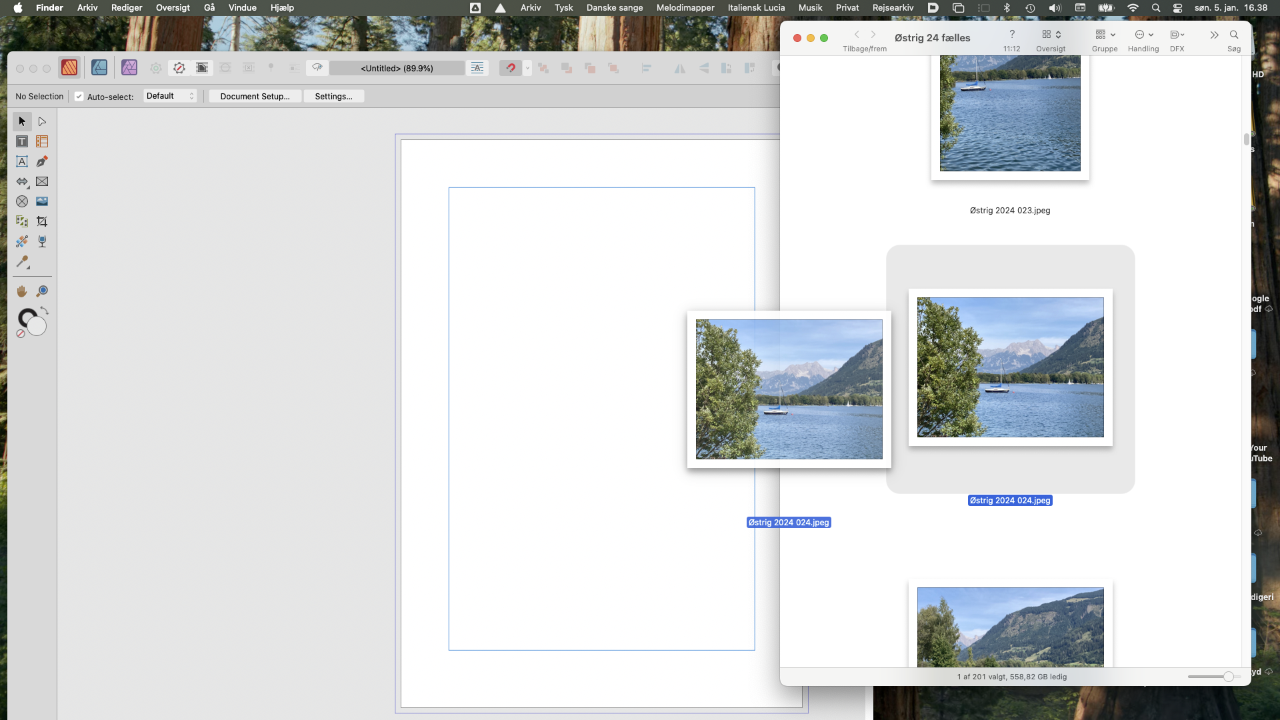Click the Document Setup button
The height and width of the screenshot is (720, 1280).
[x=255, y=97]
